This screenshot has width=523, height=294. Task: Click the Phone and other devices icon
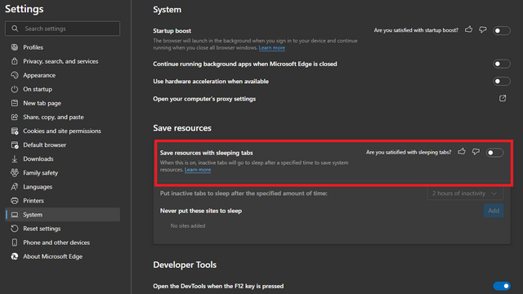(15, 243)
